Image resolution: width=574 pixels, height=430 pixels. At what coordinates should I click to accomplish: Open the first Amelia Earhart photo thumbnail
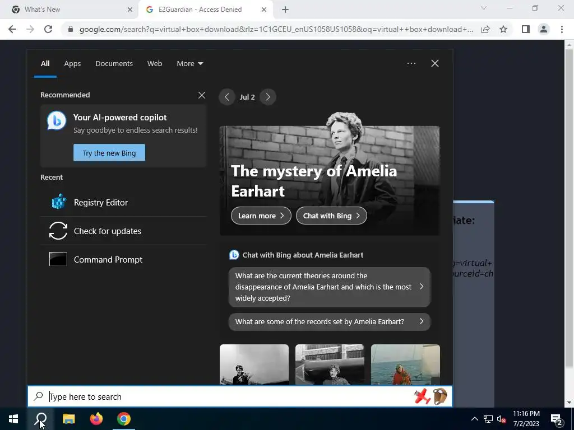pos(254,364)
